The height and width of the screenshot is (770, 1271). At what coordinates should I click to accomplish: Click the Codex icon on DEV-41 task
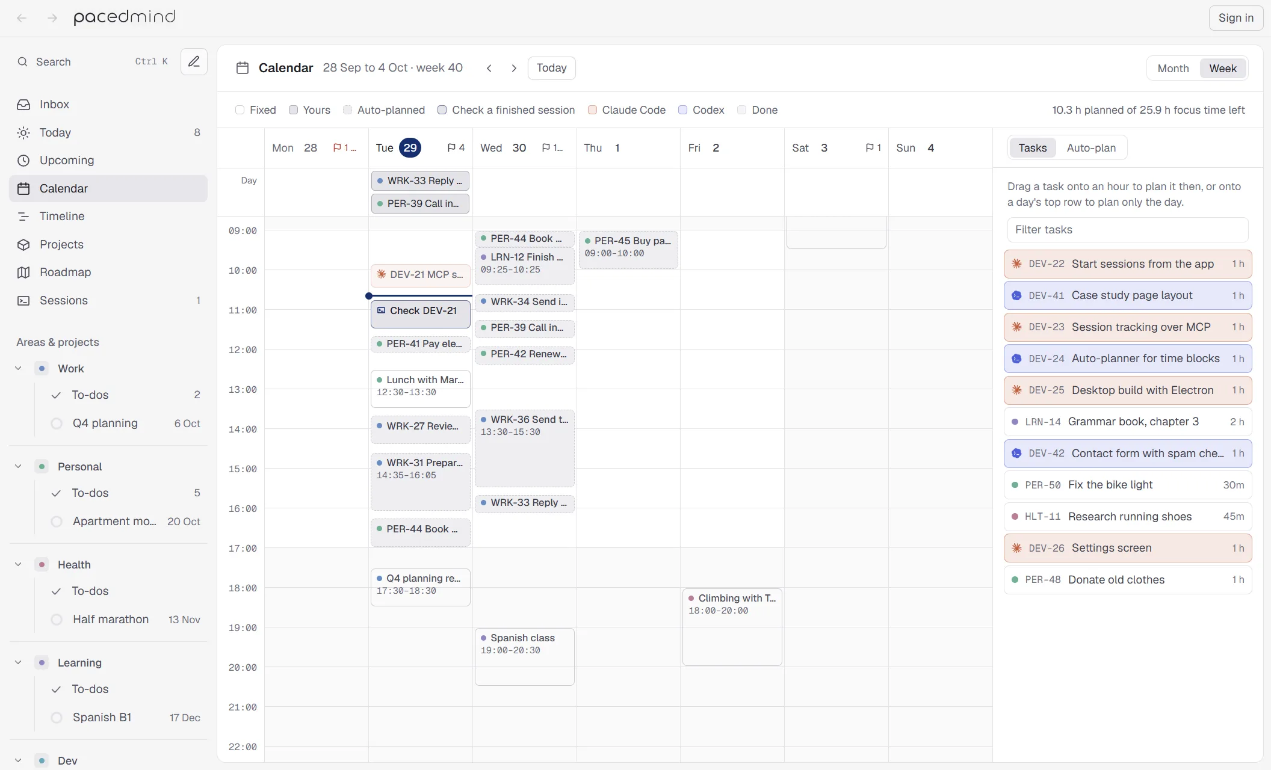tap(1017, 295)
